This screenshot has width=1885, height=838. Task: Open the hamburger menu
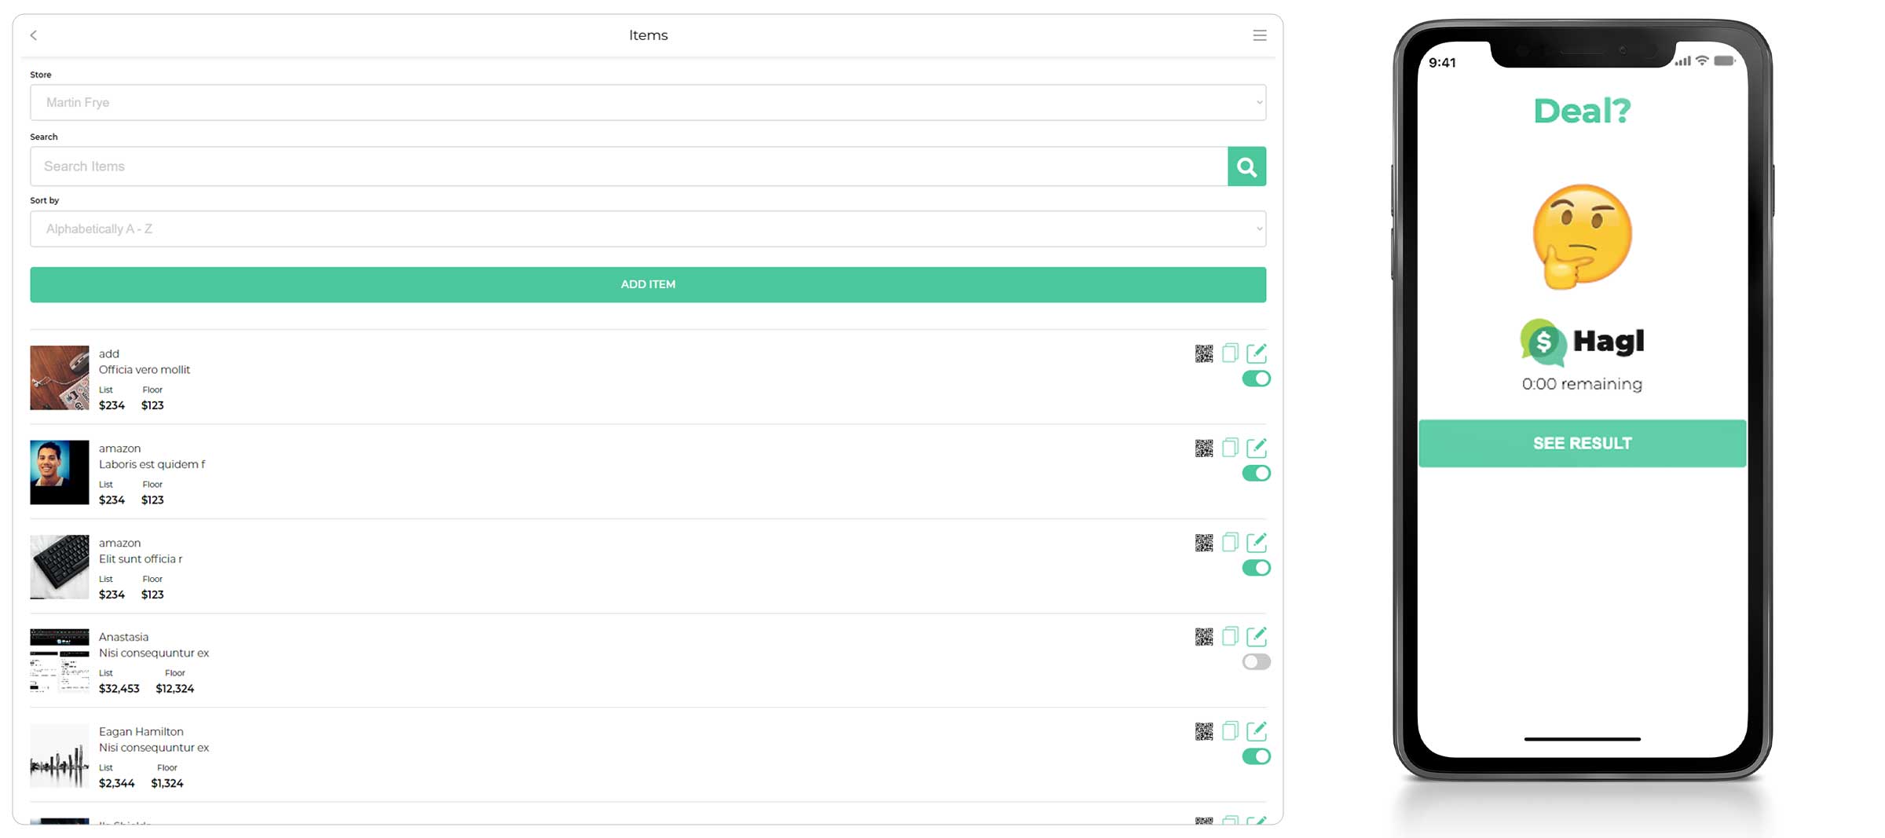(x=1260, y=35)
